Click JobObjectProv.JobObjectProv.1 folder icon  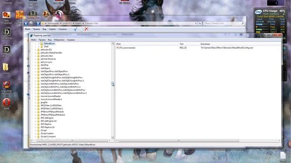click(38, 74)
